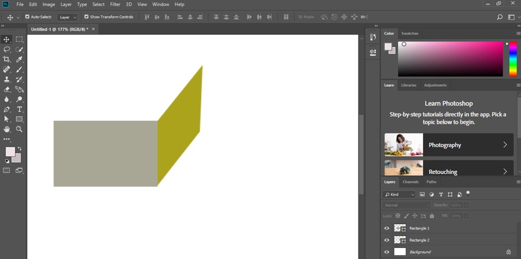This screenshot has height=259, width=521.
Task: Filter layers by pixel layers
Action: tap(422, 195)
